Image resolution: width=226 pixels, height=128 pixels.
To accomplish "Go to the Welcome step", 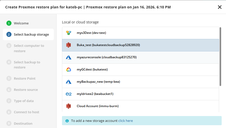I will [x=21, y=23].
